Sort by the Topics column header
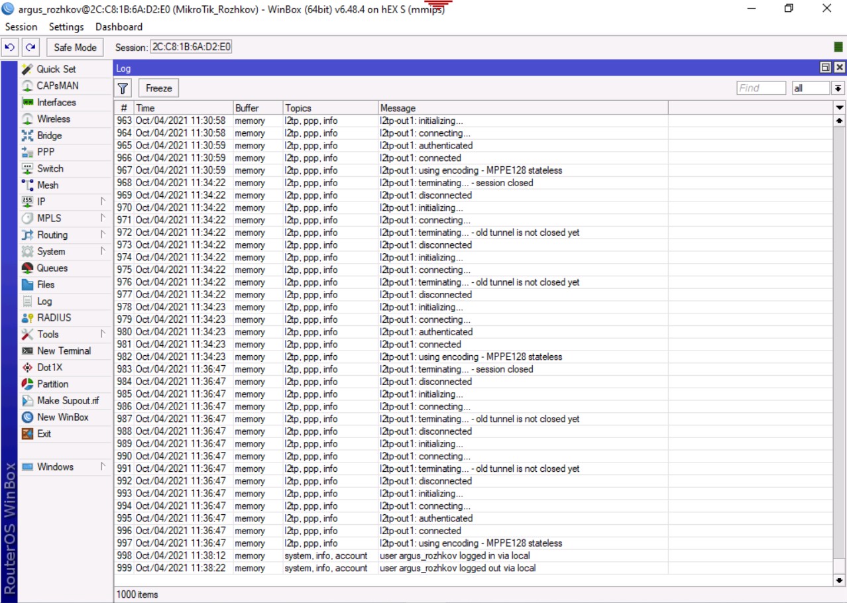Screen dimensions: 847x603 point(331,107)
